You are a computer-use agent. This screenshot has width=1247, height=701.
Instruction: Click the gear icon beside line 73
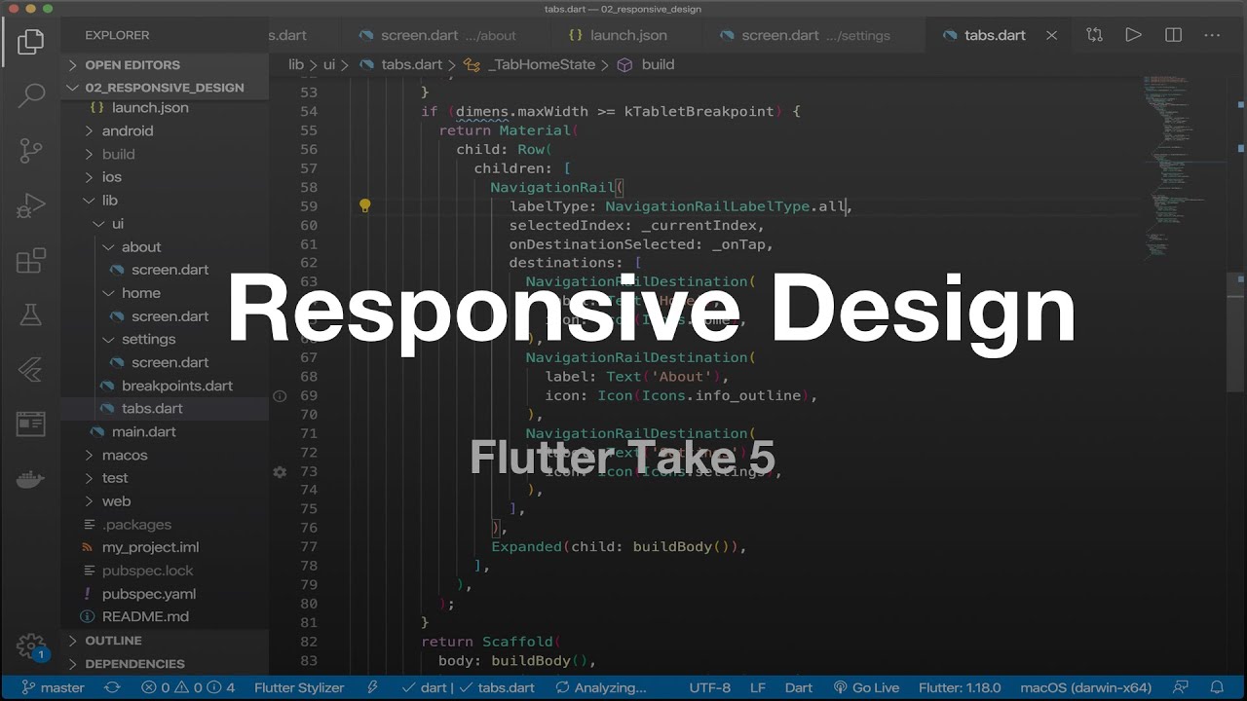coord(280,471)
